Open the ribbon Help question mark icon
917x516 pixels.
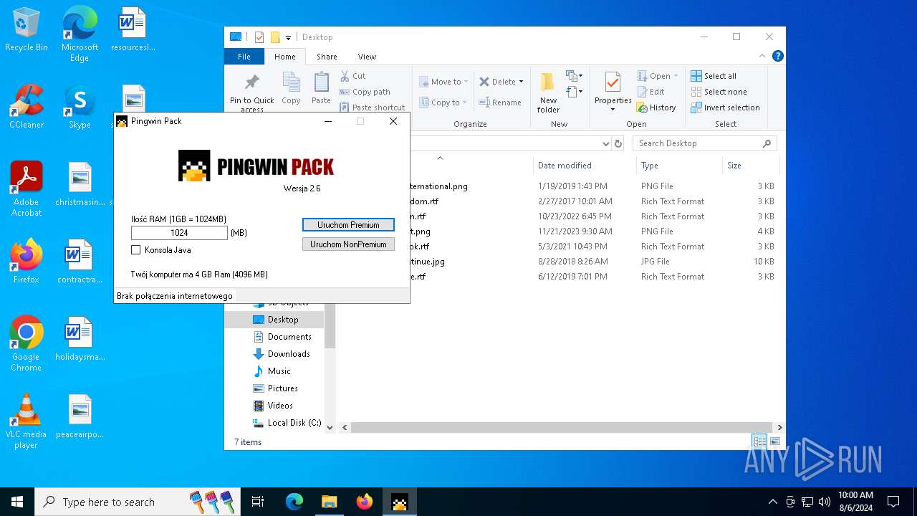[777, 56]
